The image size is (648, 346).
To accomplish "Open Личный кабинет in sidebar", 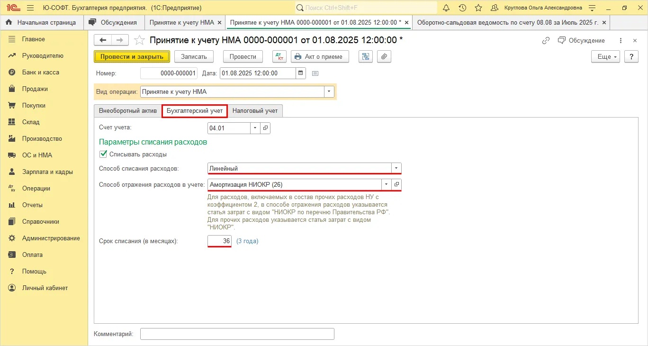I will click(45, 288).
